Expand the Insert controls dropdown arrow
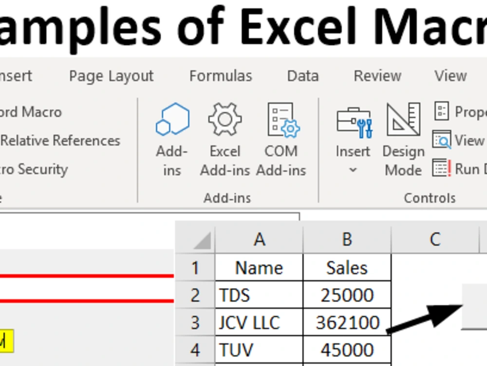This screenshot has width=487, height=366. pyautogui.click(x=353, y=170)
